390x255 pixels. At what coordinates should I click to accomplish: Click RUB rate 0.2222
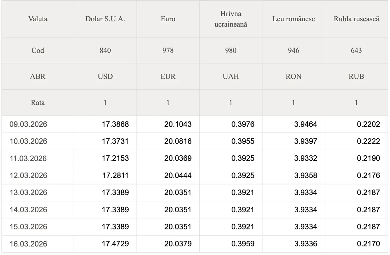[368, 141]
